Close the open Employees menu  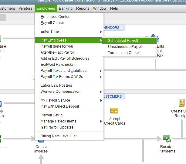46,8
